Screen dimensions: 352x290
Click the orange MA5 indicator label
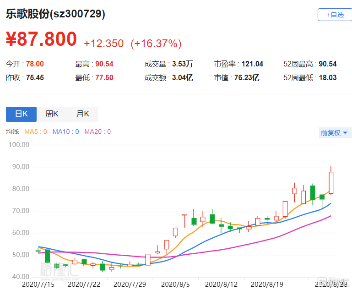tap(35, 132)
